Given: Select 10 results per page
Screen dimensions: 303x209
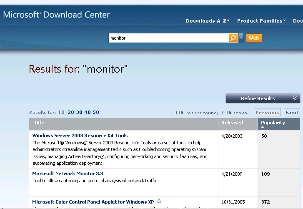Looking at the screenshot, I should (x=61, y=112).
